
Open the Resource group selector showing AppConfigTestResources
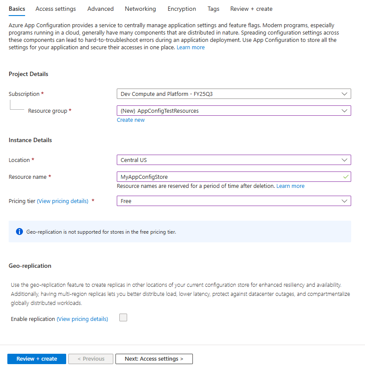tap(234, 111)
